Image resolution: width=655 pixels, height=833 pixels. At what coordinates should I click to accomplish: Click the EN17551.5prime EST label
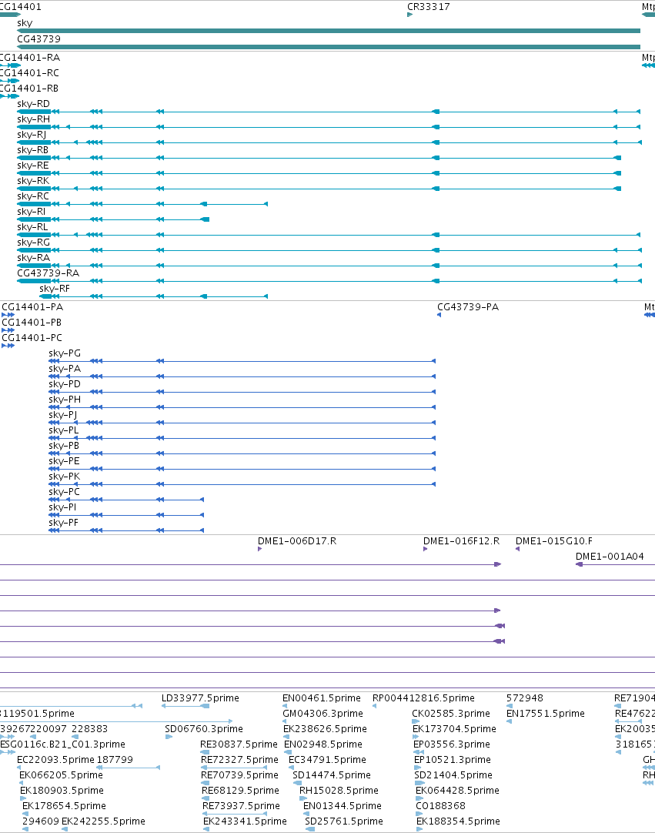tap(546, 714)
